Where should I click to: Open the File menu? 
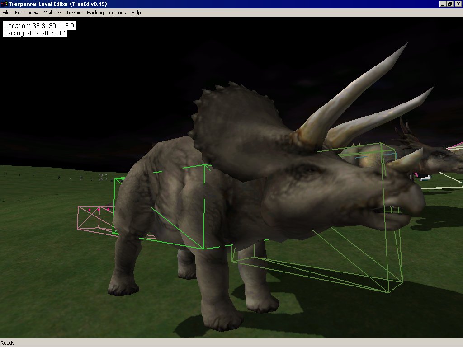pos(6,13)
